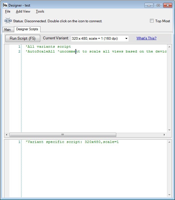The width and height of the screenshot is (175, 200).
Task: Click the 'Variant specific script comment line
Action: 72,142
